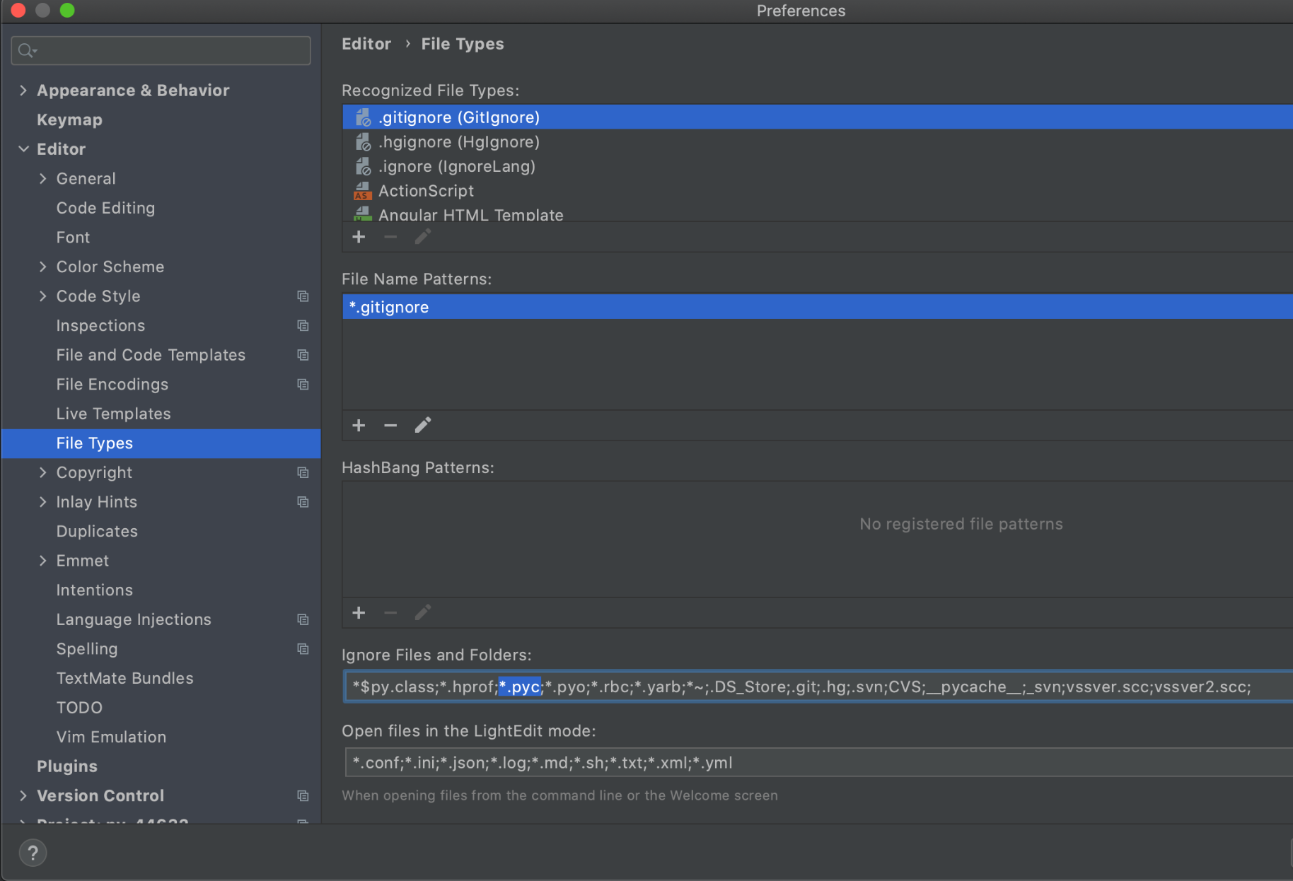Navigate back using the Editor breadcrumb

(366, 43)
